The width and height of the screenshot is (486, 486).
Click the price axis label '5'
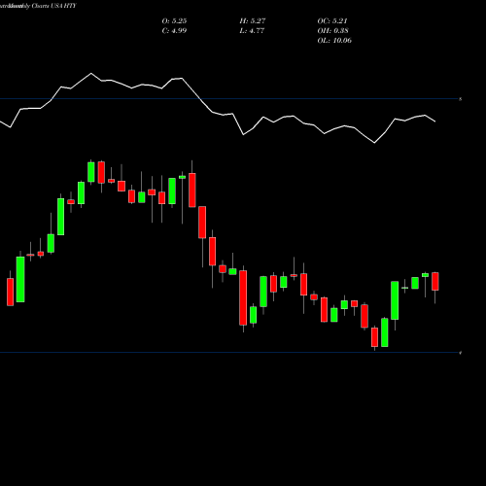[461, 99]
